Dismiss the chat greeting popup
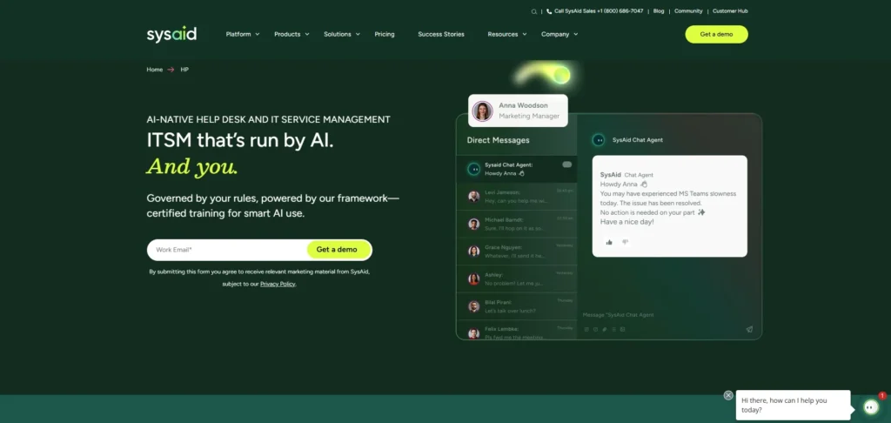The width and height of the screenshot is (891, 423). click(x=728, y=395)
